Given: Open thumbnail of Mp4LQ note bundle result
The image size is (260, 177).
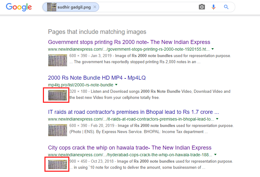Looking at the screenshot, I should (58, 95).
